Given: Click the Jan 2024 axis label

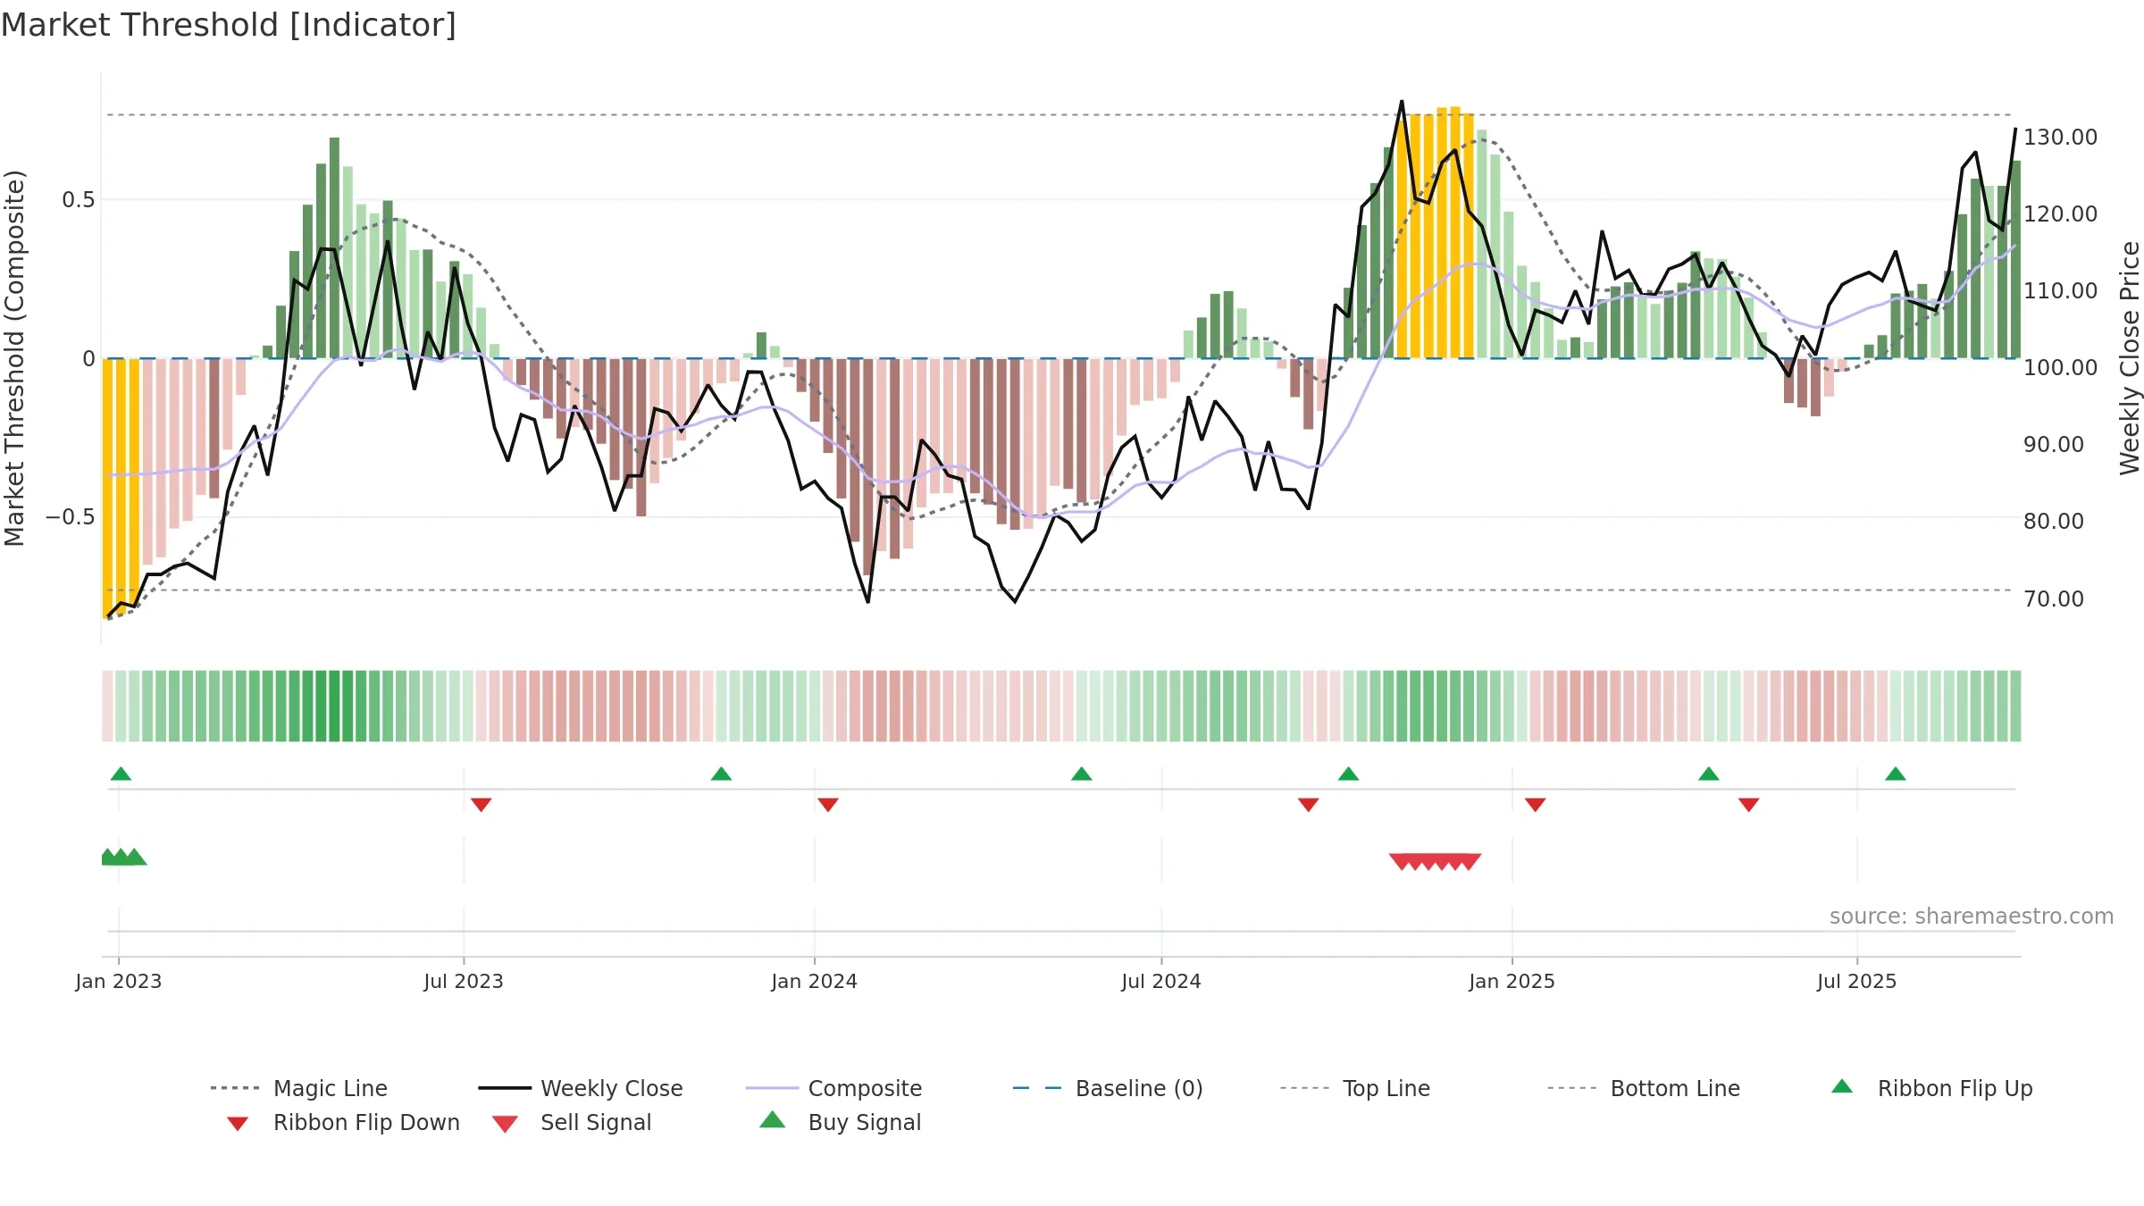Looking at the screenshot, I should 815,982.
